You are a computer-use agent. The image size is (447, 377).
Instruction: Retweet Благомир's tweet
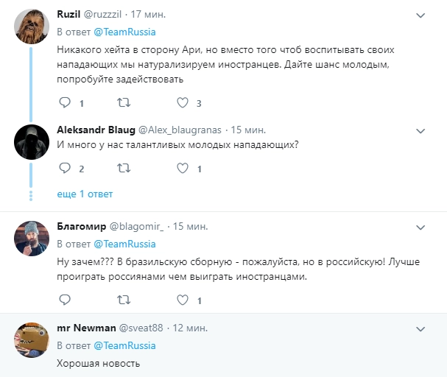[x=123, y=300]
